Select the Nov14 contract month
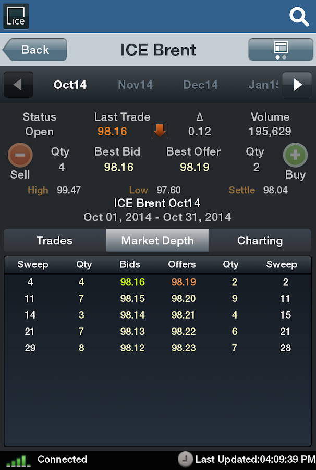316x470 pixels. [136, 85]
